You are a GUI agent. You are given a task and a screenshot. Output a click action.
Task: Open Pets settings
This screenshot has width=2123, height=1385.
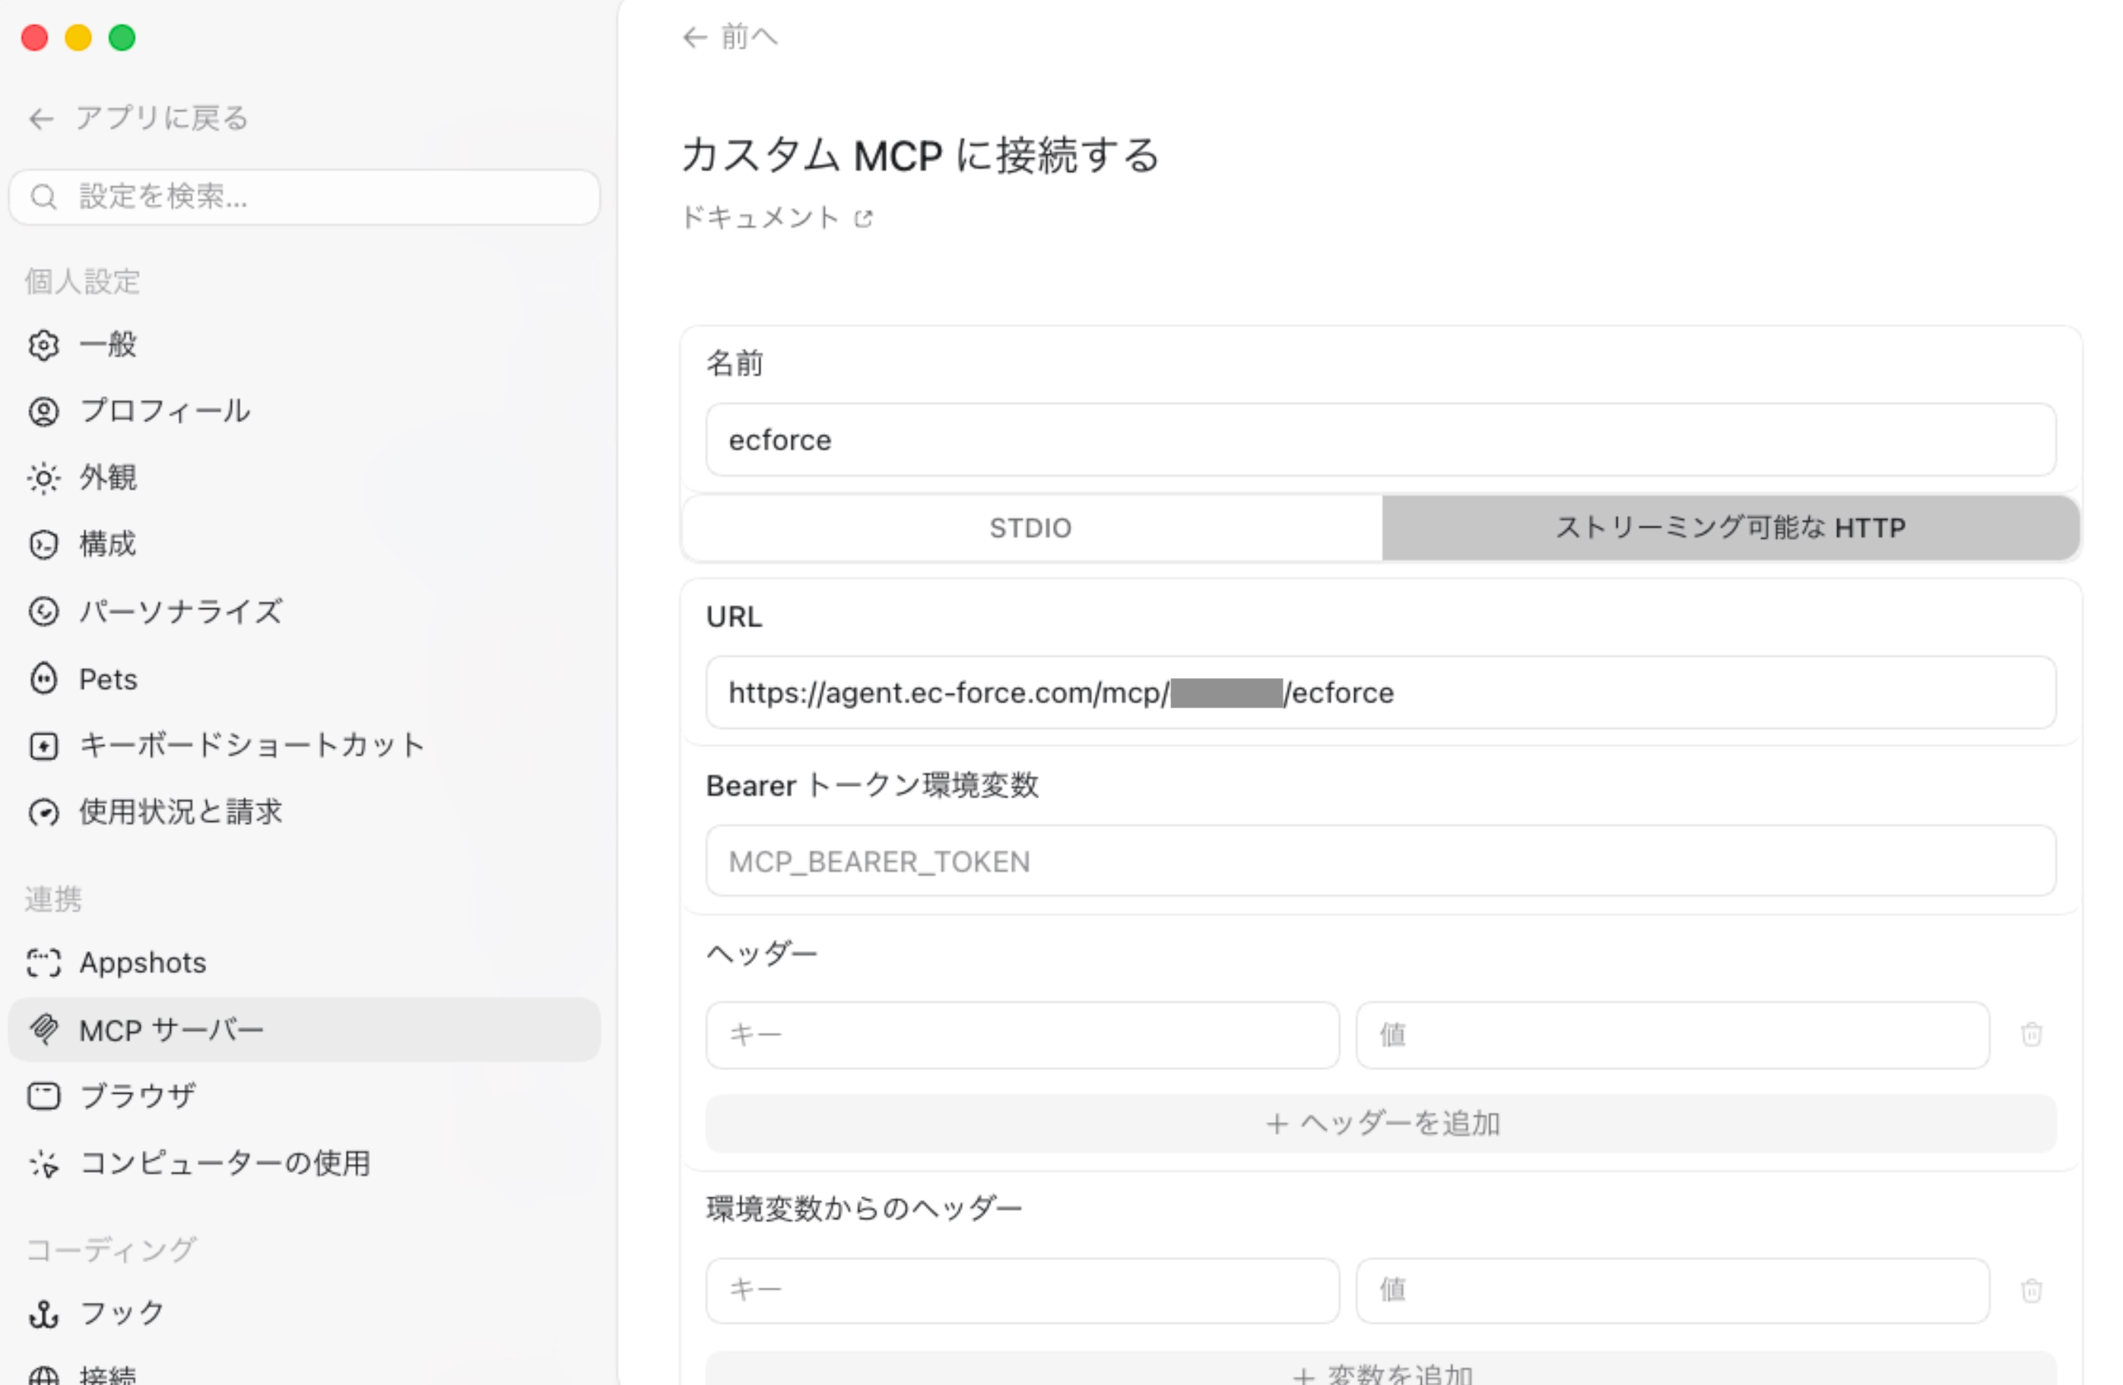click(303, 679)
